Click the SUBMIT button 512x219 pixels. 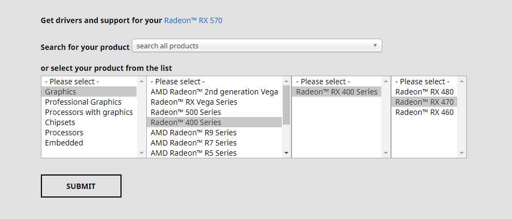(81, 186)
